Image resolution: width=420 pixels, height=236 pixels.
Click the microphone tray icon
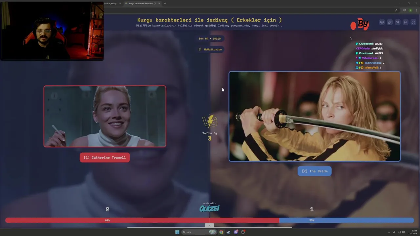[x=394, y=232]
